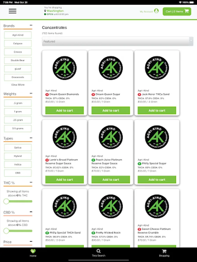Open Pretty Wicked Rosin product title
Screen dimensions: 197x262
pos(108,233)
